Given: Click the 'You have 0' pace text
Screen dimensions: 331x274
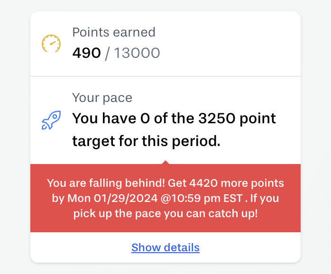Looking at the screenshot, I should (x=111, y=118).
